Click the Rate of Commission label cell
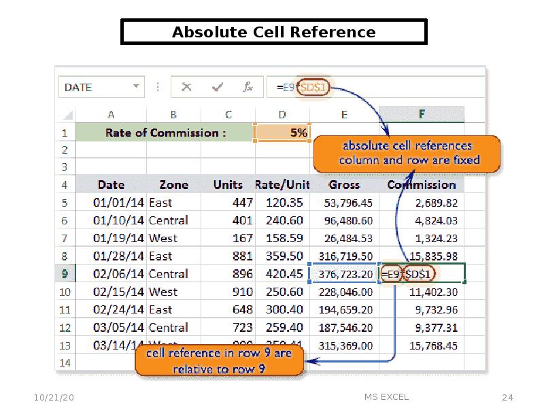This screenshot has height=408, width=544. point(165,133)
